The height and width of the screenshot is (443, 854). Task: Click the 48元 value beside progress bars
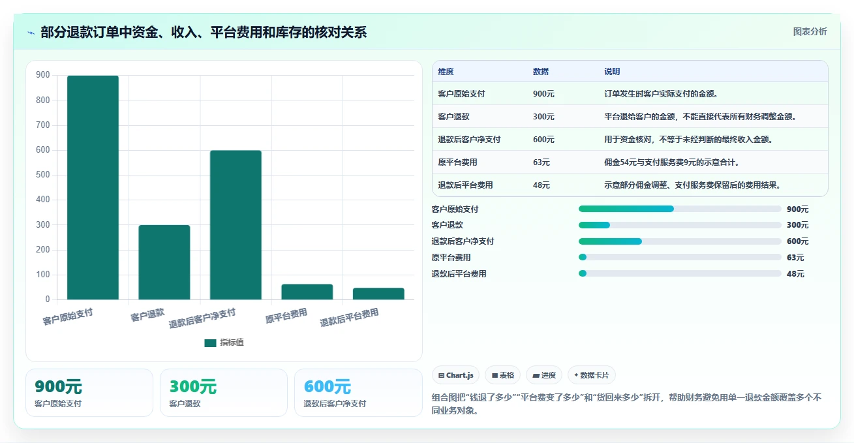[x=795, y=274]
